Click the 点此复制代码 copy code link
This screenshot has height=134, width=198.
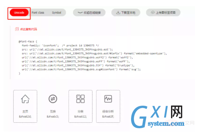point(29,29)
